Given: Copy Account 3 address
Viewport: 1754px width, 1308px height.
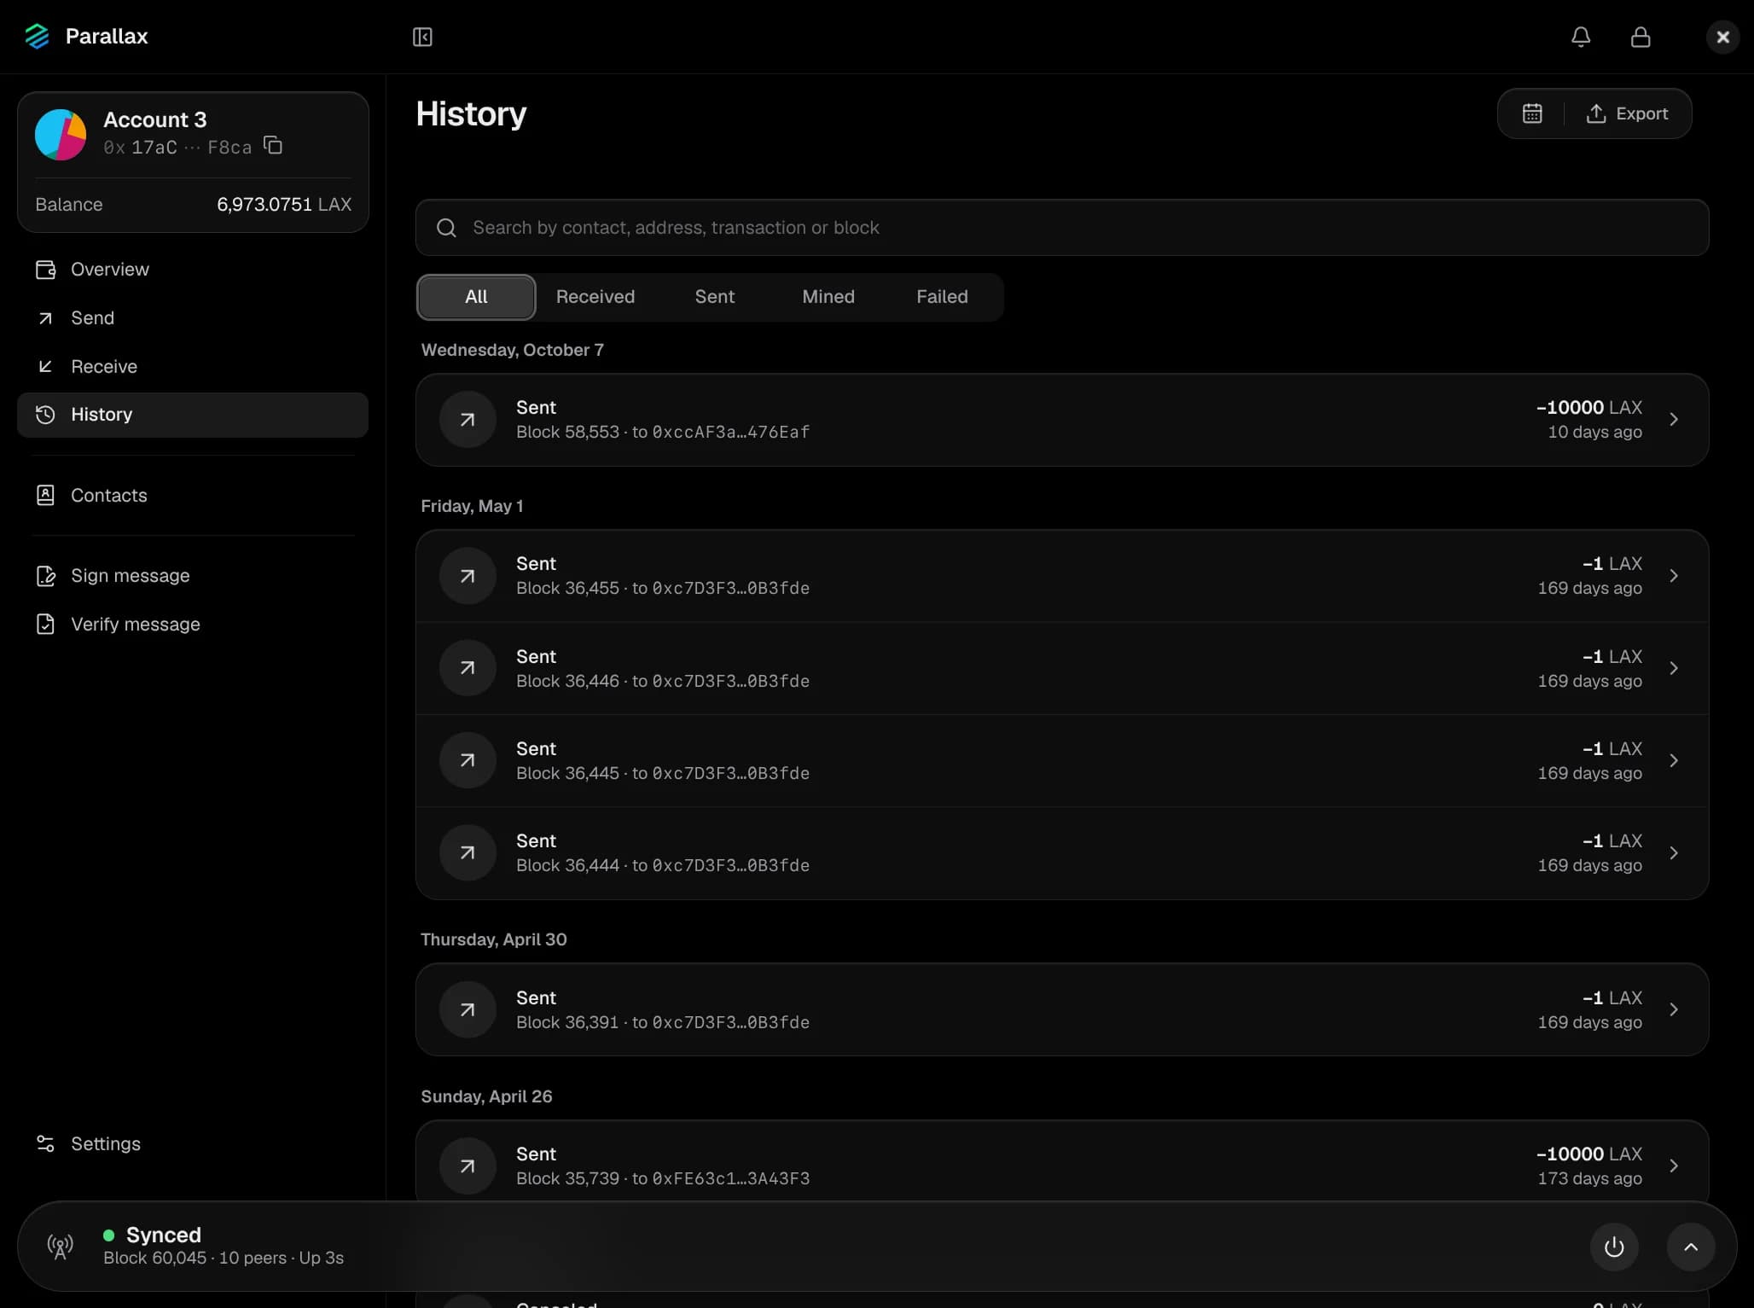Looking at the screenshot, I should tap(273, 145).
